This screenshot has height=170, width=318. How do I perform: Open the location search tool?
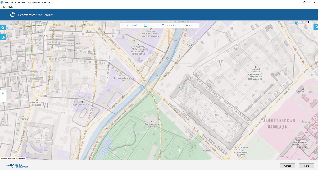point(3,28)
